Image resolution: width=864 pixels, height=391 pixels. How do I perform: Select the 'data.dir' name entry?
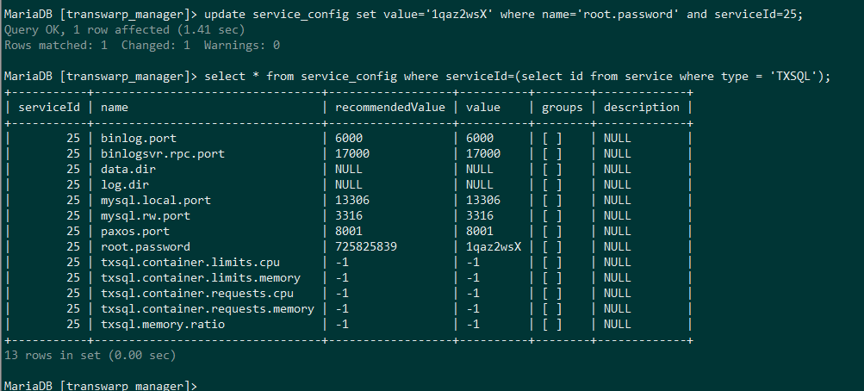point(128,169)
